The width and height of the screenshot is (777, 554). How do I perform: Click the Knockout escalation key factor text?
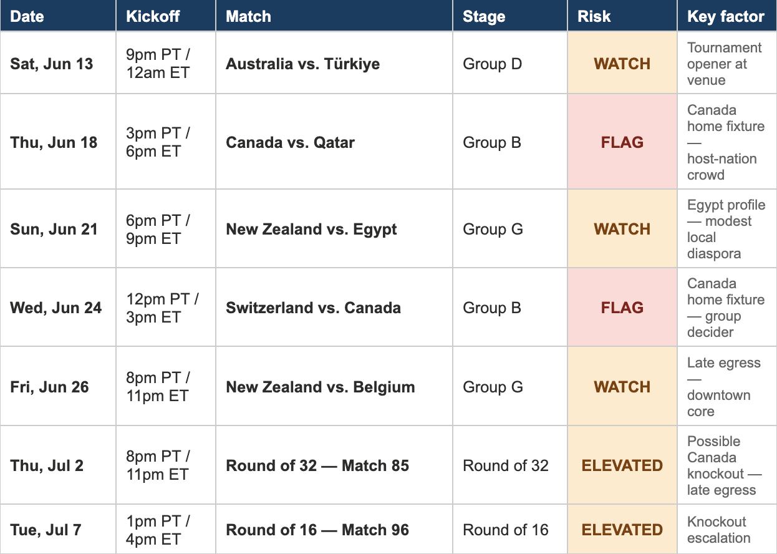pyautogui.click(x=719, y=530)
